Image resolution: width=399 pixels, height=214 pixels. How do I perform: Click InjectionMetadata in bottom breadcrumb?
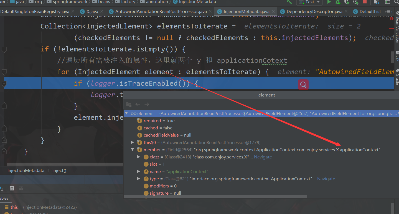pyautogui.click(x=26, y=171)
